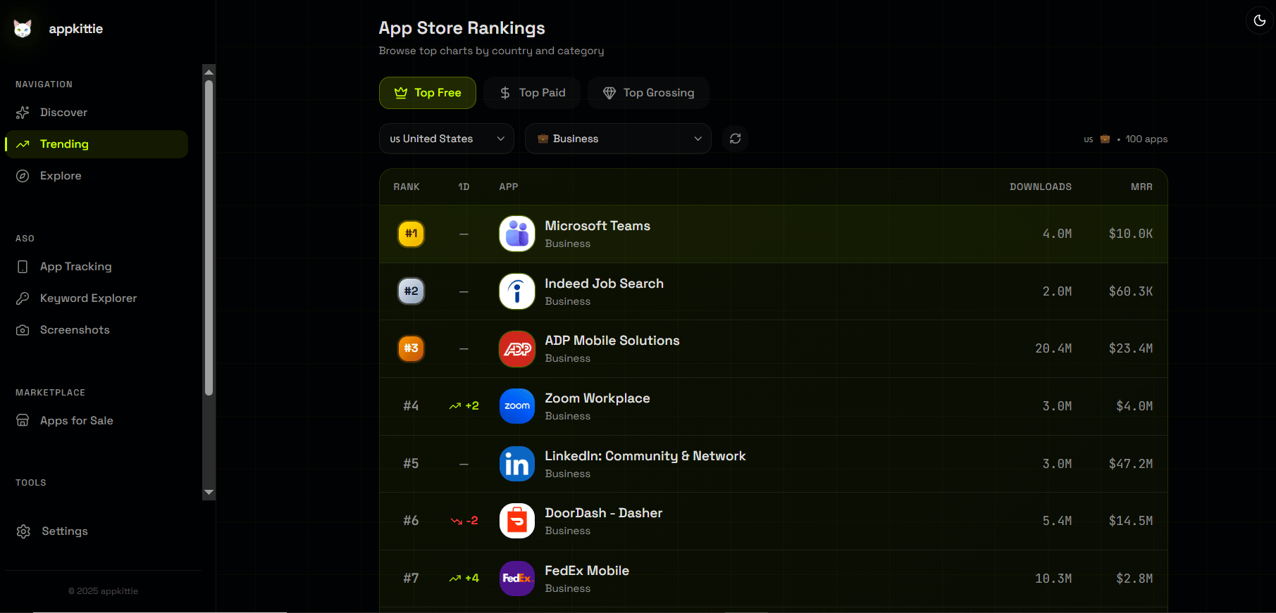Screen dimensions: 1276x613
Task: Click the Keyword Explorer key icon
Action: 23,298
